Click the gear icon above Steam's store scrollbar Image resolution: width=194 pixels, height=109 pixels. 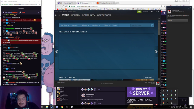(x=159, y=19)
